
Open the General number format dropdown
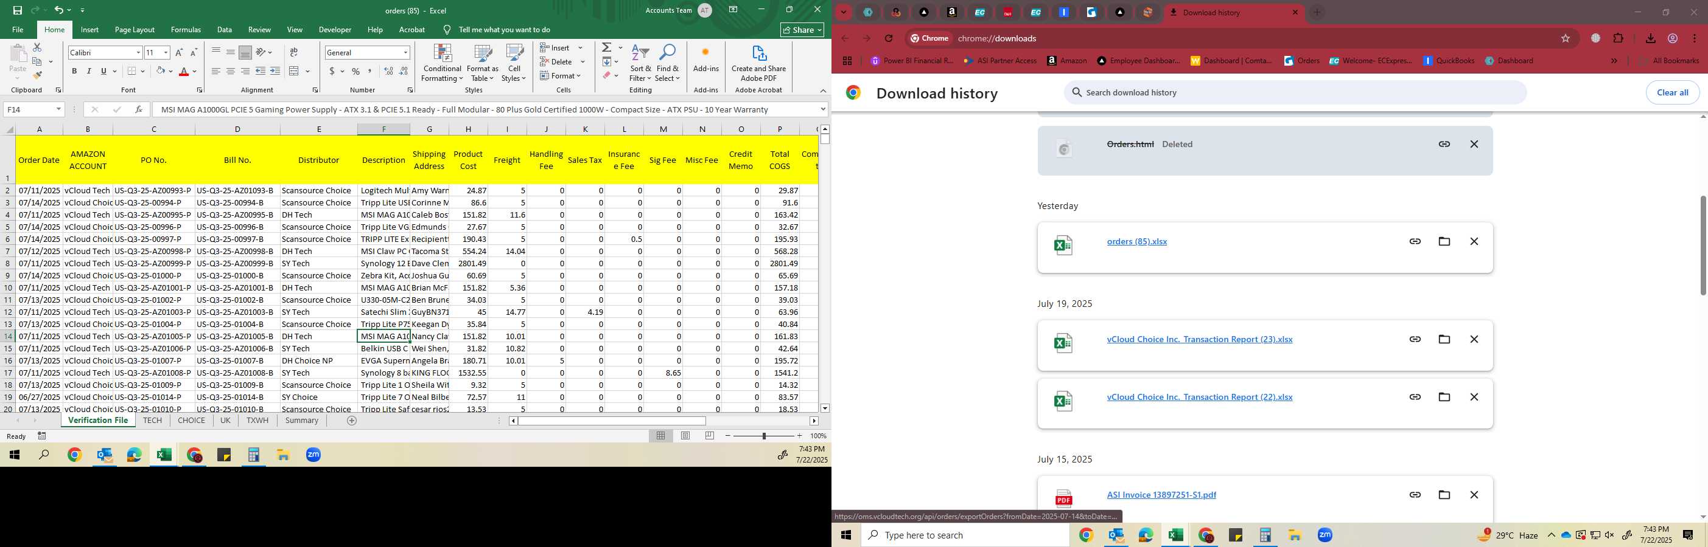point(405,52)
